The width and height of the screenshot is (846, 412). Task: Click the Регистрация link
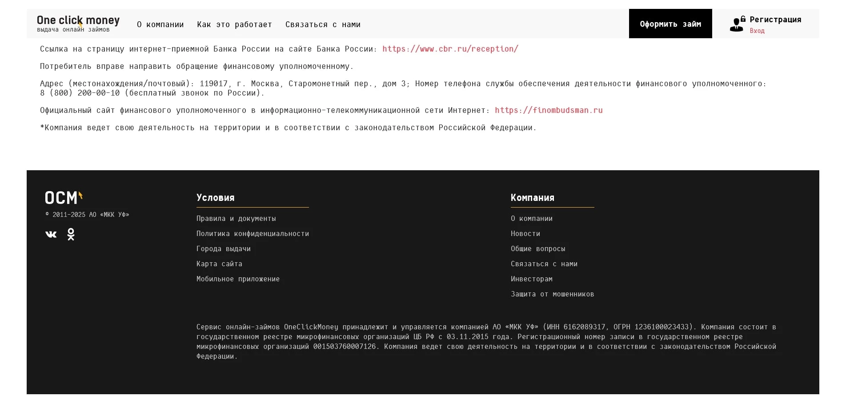[775, 20]
